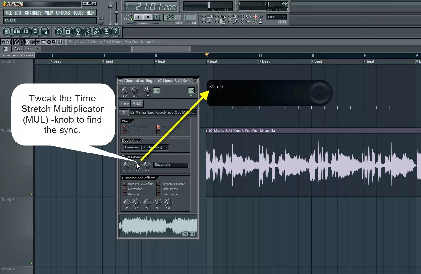Select the Zoom magnifier tool in Playlist

pyautogui.click(x=55, y=42)
